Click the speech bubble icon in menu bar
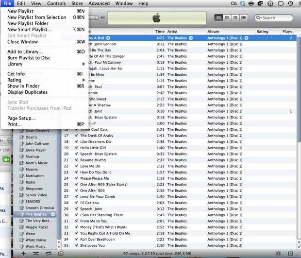 (x=281, y=3)
